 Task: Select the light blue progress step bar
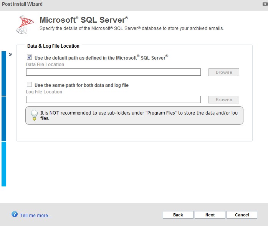4,164
